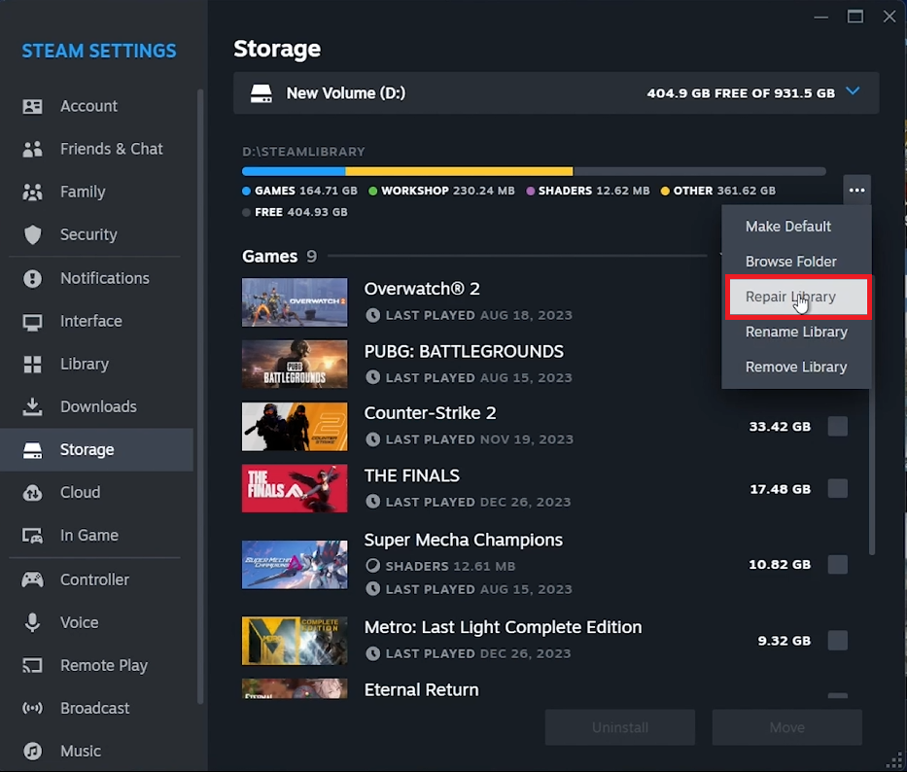Click clock icon under PUBG: BATTLEGROUNDS

click(373, 378)
